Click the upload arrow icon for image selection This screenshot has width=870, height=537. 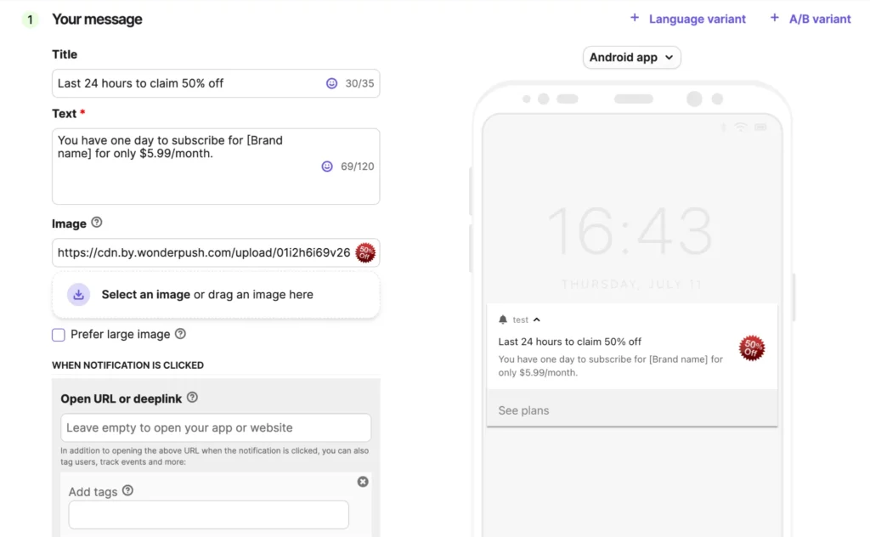78,295
